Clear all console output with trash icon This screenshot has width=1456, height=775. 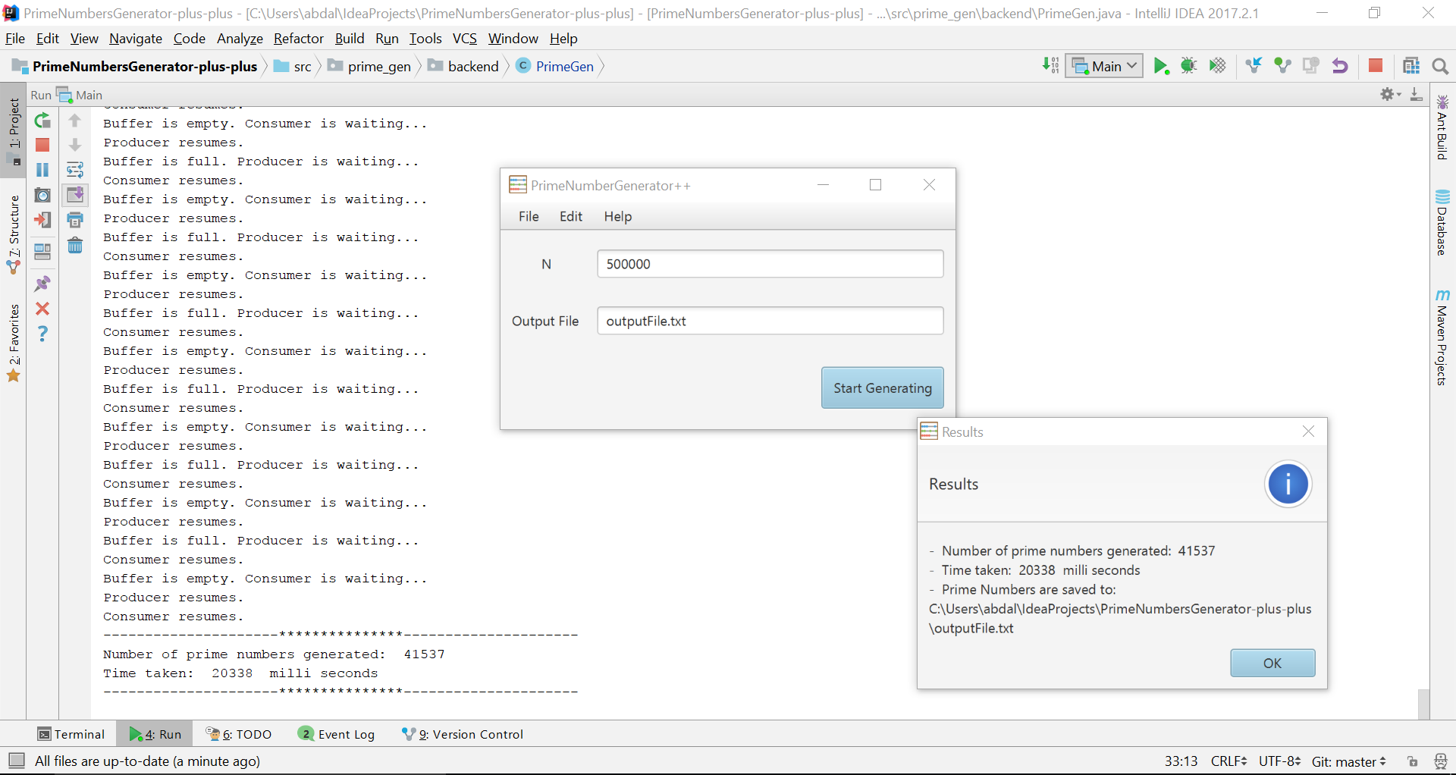75,245
